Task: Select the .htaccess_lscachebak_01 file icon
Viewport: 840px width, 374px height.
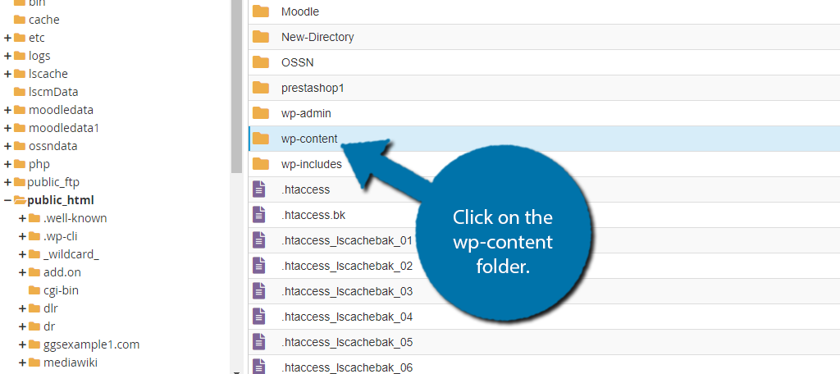Action: (259, 240)
